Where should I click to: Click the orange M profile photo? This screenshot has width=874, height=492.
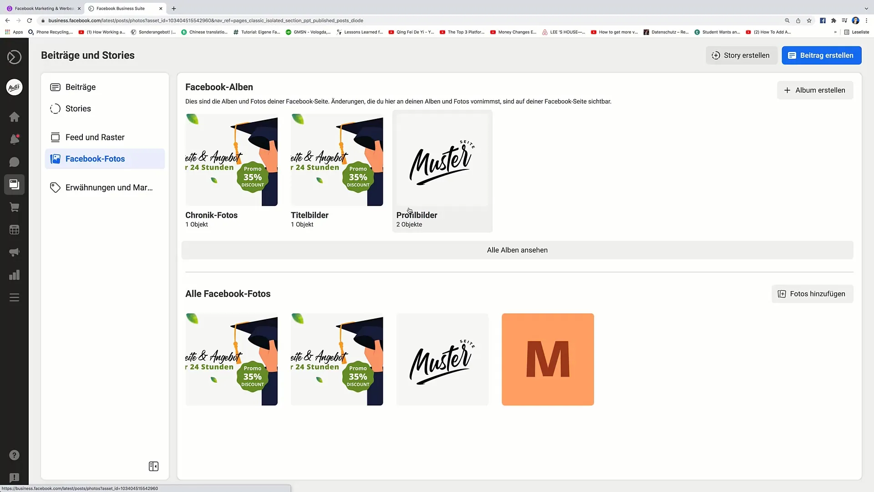[x=548, y=359]
